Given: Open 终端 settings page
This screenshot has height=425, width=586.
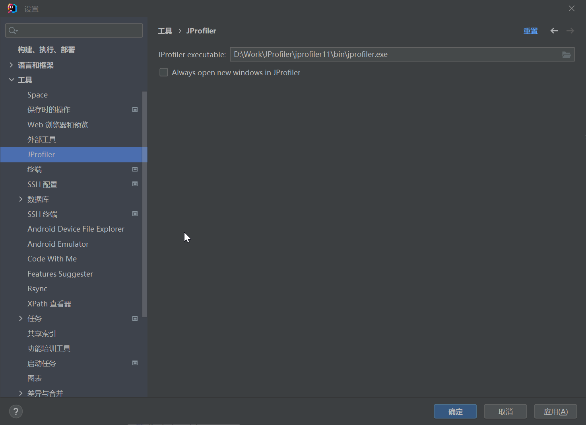Looking at the screenshot, I should pyautogui.click(x=35, y=169).
